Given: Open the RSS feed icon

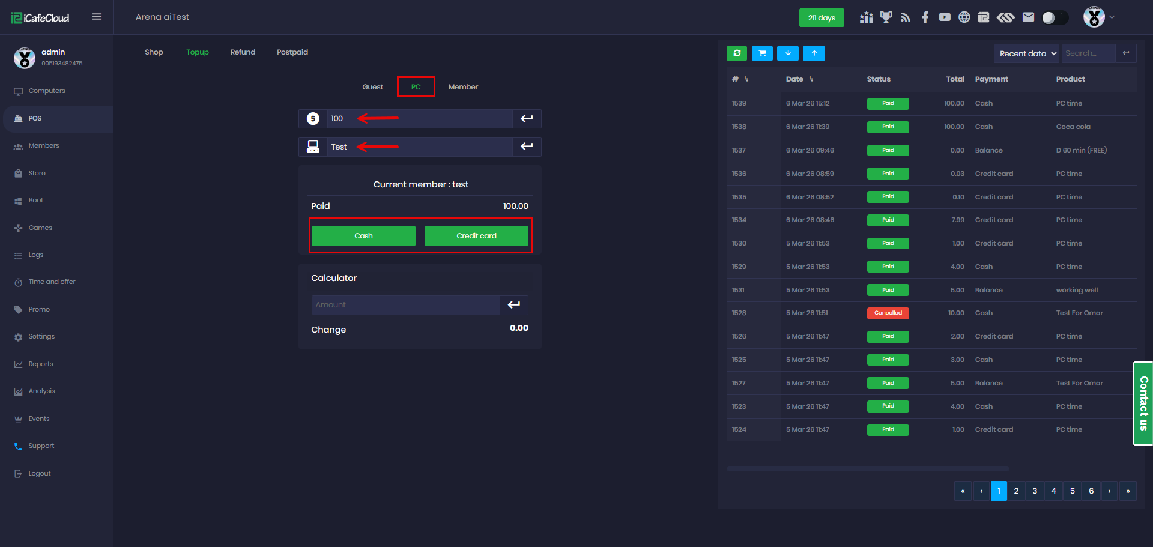Looking at the screenshot, I should pyautogui.click(x=906, y=17).
